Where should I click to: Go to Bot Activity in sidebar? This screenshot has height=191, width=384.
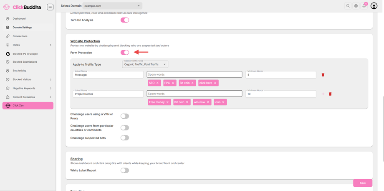pyautogui.click(x=19, y=71)
